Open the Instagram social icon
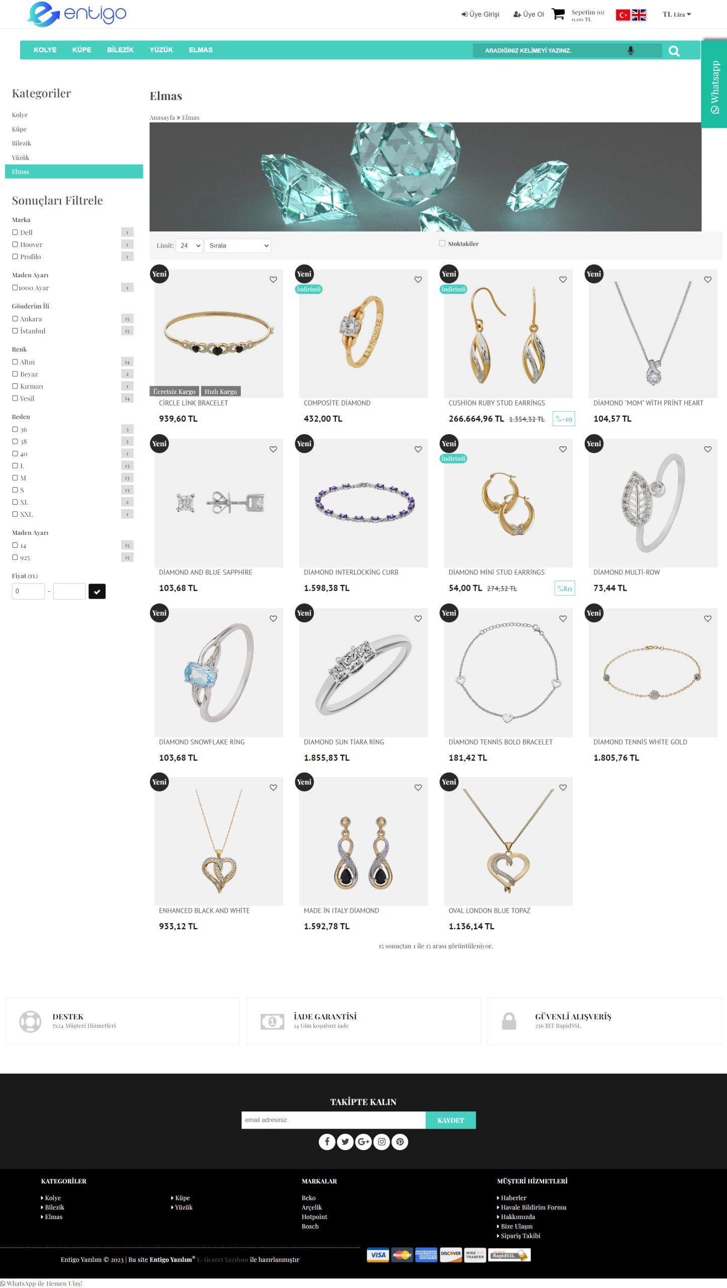The width and height of the screenshot is (727, 1288). [382, 1142]
